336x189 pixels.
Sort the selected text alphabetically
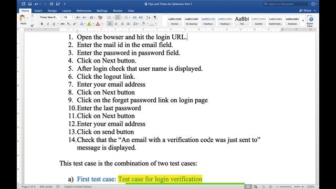[148, 17]
